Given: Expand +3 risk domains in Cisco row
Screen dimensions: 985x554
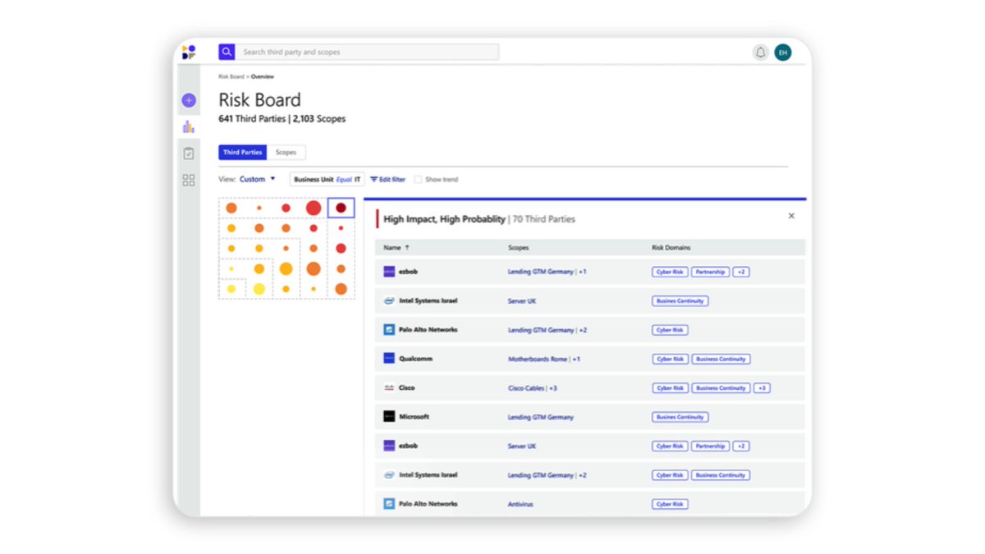Looking at the screenshot, I should coord(762,388).
